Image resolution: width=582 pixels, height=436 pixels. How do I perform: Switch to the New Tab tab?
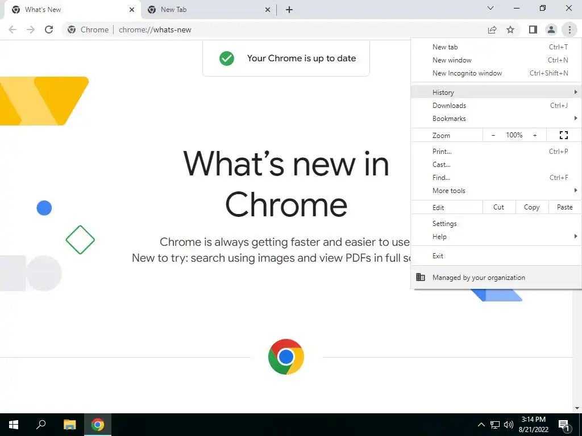tap(208, 10)
